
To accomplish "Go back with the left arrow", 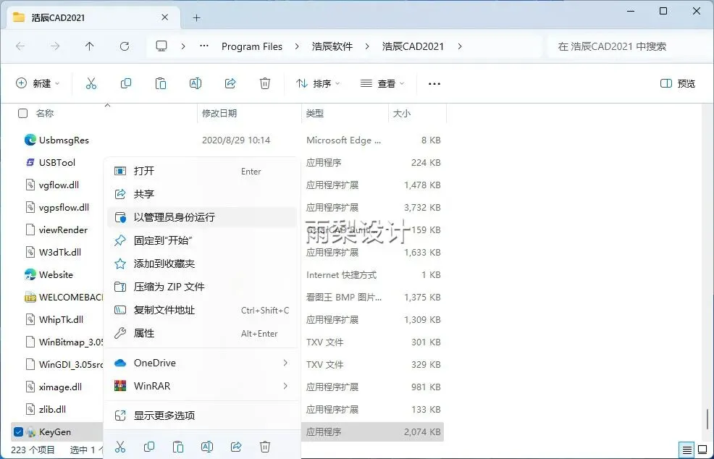I will tap(20, 46).
